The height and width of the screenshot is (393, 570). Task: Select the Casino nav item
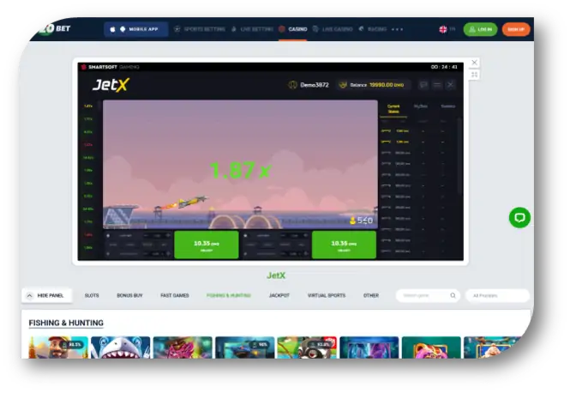pos(293,29)
